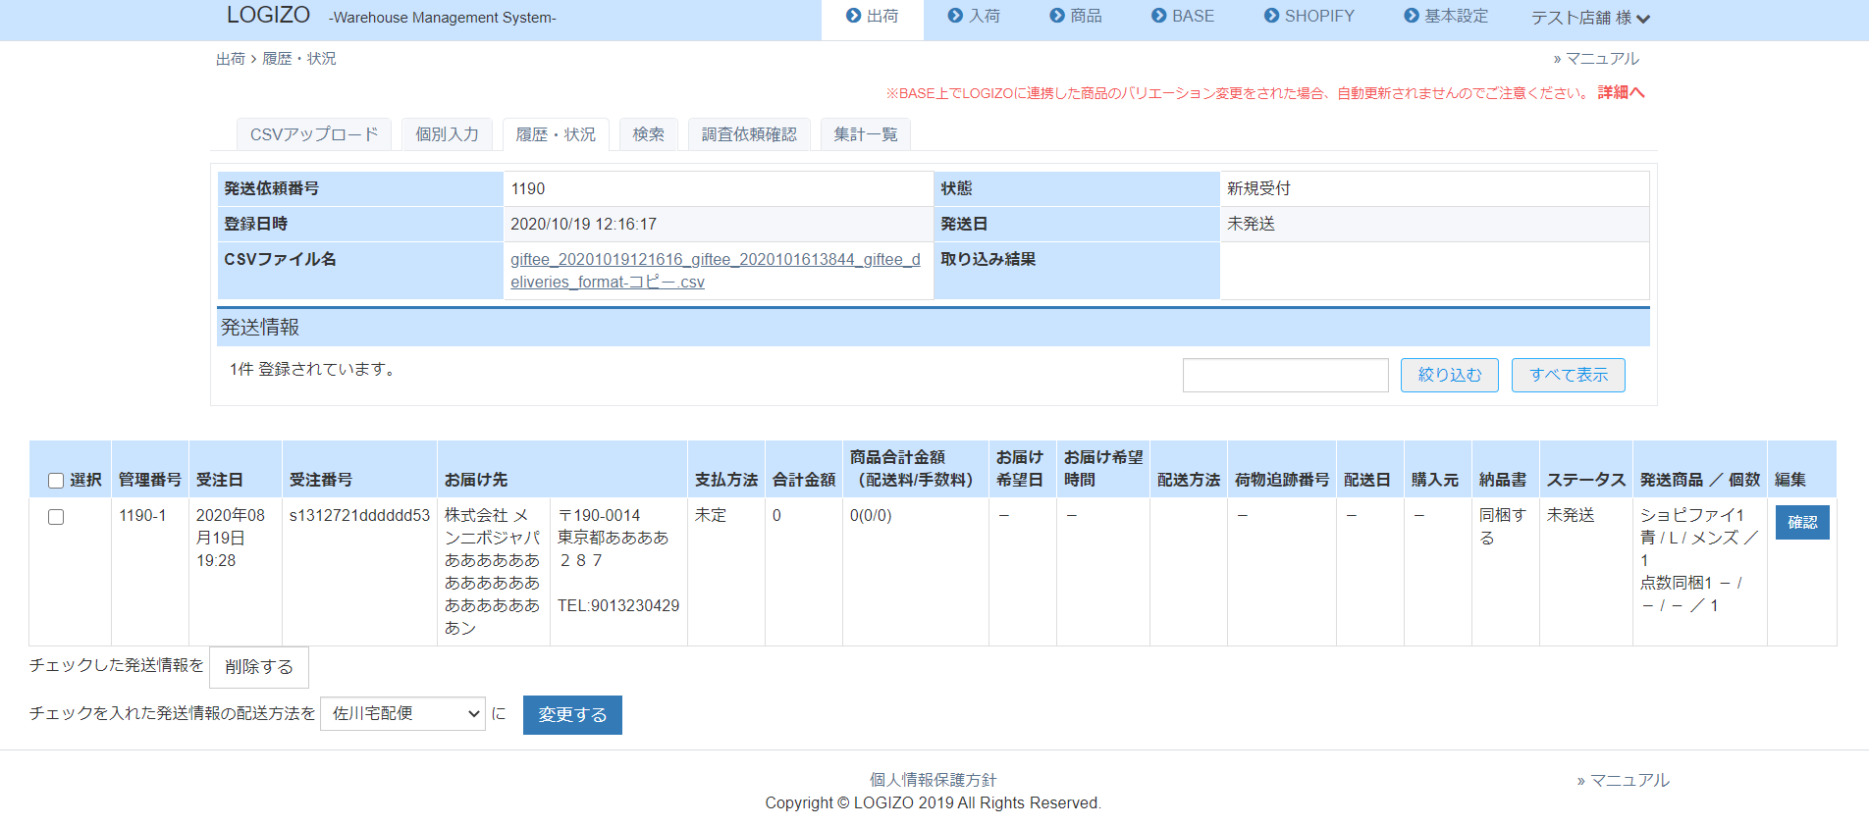1869x826 pixels.
Task: Open the 佐川宅配便 delivery method dropdown
Action: (402, 713)
